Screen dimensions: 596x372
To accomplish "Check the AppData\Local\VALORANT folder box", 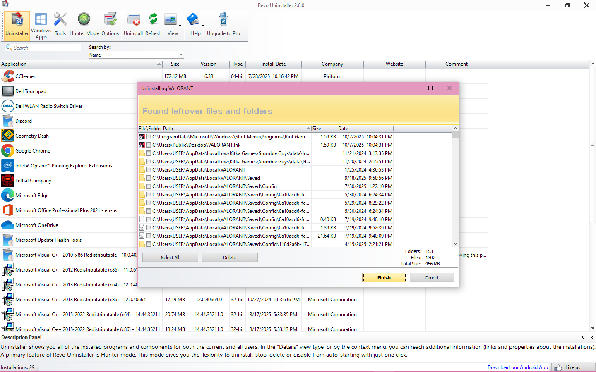I will click(x=149, y=170).
